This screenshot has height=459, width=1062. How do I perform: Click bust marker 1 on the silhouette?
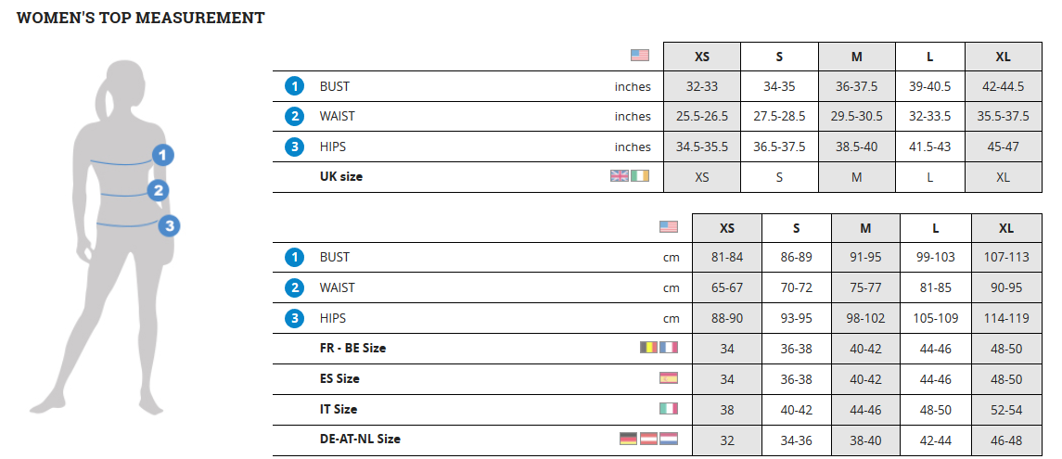coord(163,156)
